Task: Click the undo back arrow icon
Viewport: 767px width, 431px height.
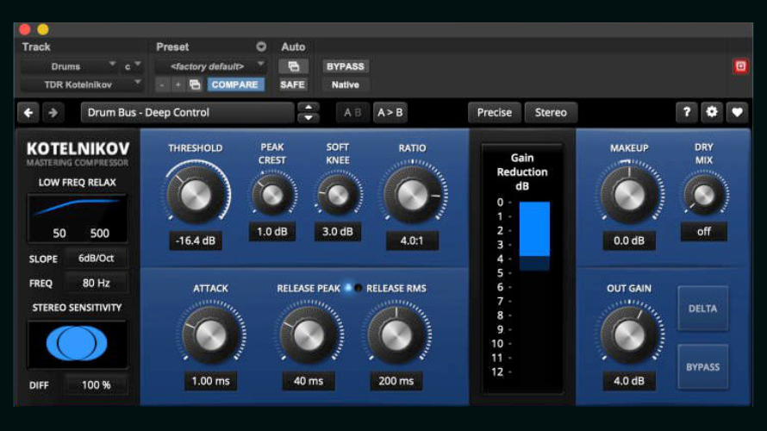Action: tap(28, 112)
